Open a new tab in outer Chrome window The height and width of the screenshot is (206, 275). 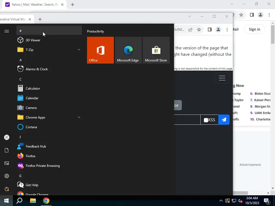(73, 5)
